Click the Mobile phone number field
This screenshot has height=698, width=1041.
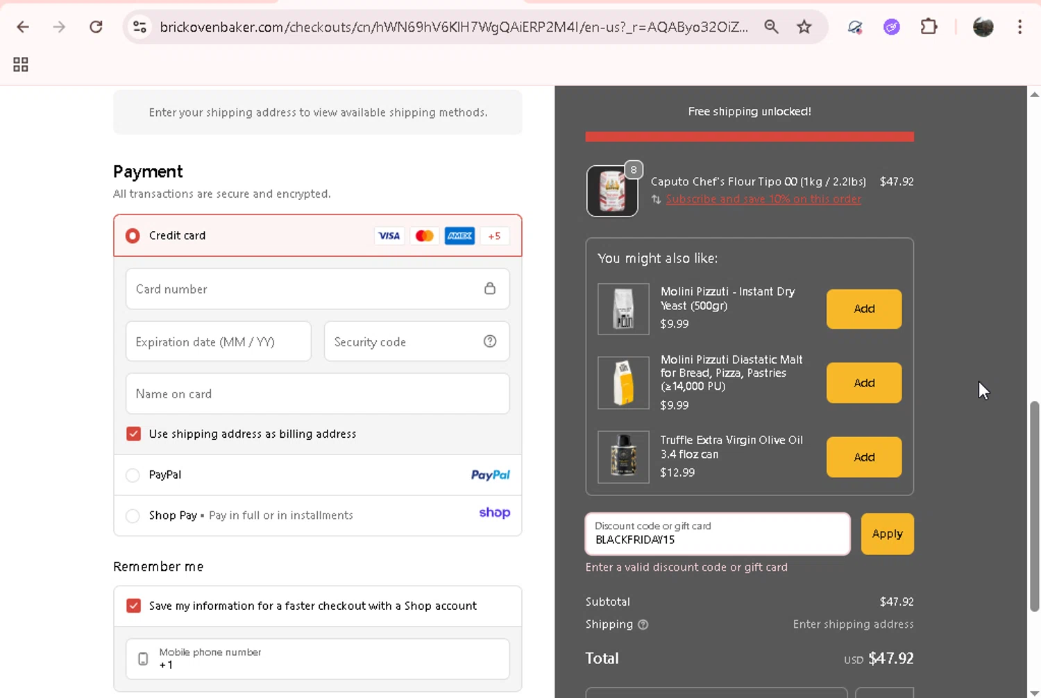[x=317, y=659]
